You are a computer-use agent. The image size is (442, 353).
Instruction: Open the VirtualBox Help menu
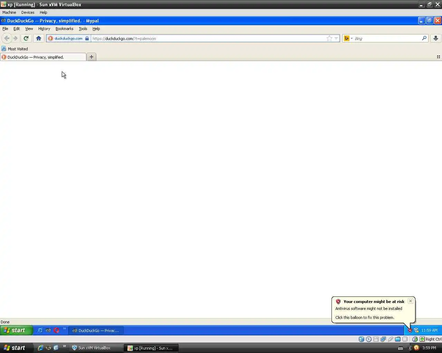(x=43, y=12)
